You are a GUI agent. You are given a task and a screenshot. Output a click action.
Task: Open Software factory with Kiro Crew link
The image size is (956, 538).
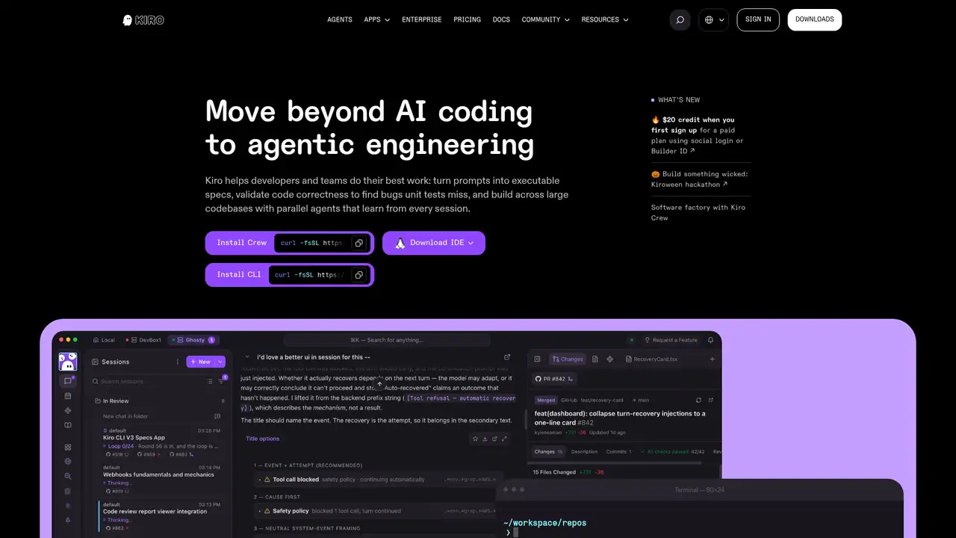click(x=698, y=213)
